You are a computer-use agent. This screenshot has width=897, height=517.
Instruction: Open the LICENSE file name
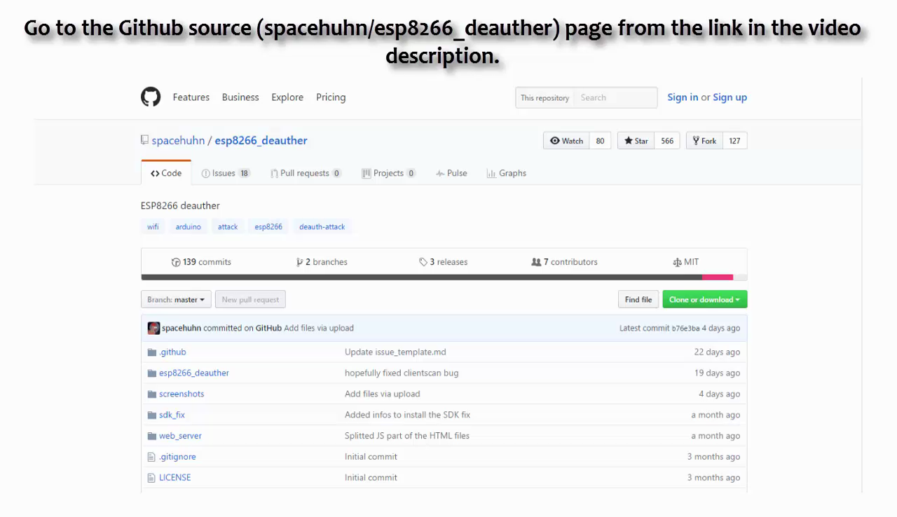(174, 478)
